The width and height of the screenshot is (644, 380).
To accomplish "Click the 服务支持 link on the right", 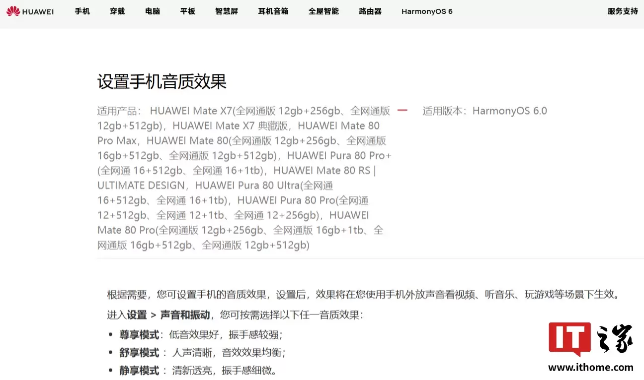I will (x=623, y=11).
